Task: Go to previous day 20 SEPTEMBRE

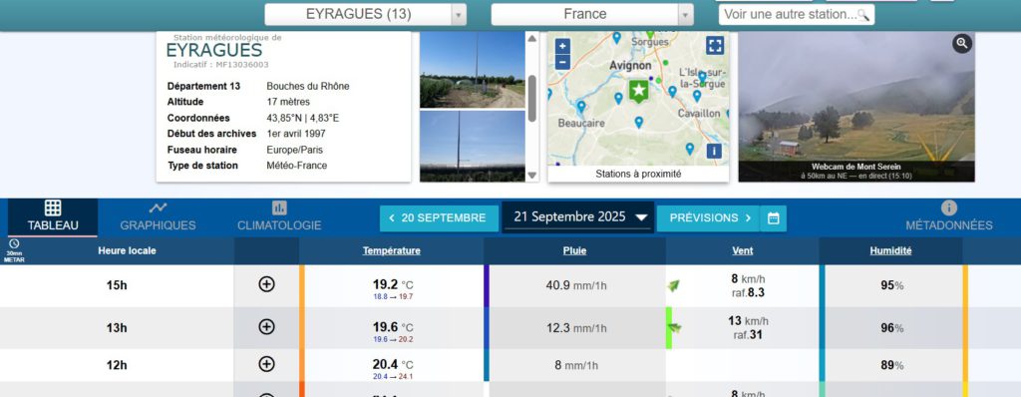Action: click(439, 218)
